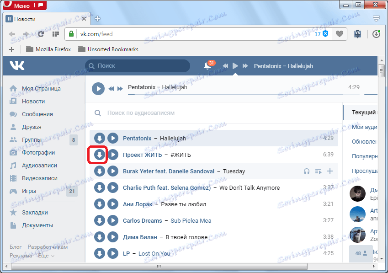Click the notifications bell icon

click(x=207, y=65)
